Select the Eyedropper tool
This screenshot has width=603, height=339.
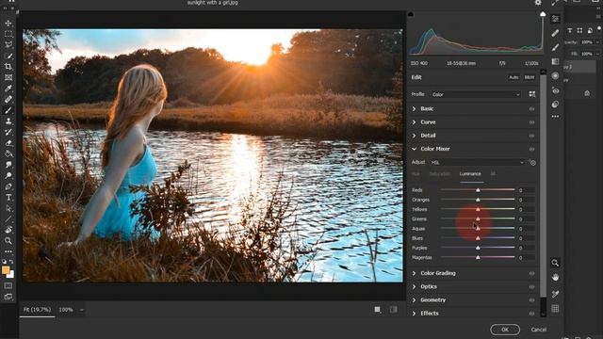(8, 88)
